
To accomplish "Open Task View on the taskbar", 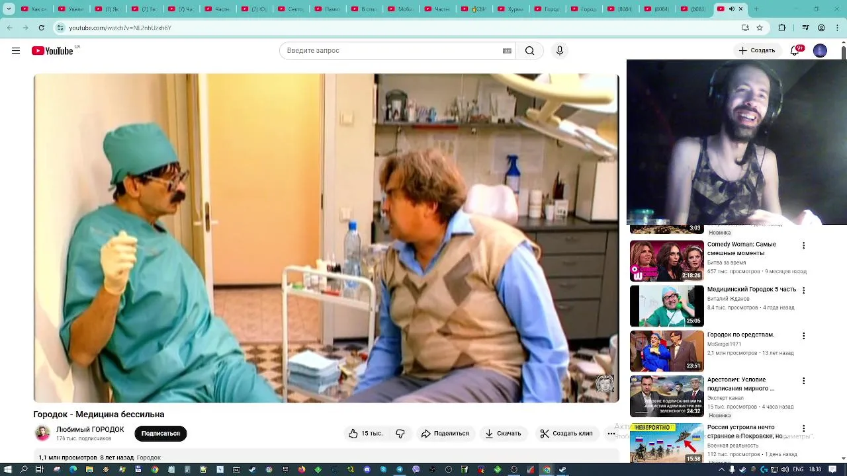I will [x=40, y=469].
